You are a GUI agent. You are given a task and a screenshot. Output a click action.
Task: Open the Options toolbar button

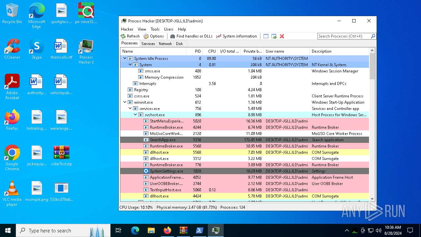tap(154, 36)
